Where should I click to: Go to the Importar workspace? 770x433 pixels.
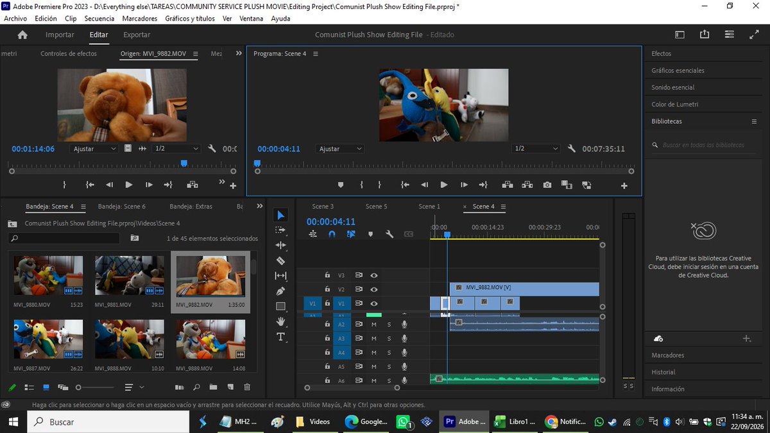[x=60, y=35]
